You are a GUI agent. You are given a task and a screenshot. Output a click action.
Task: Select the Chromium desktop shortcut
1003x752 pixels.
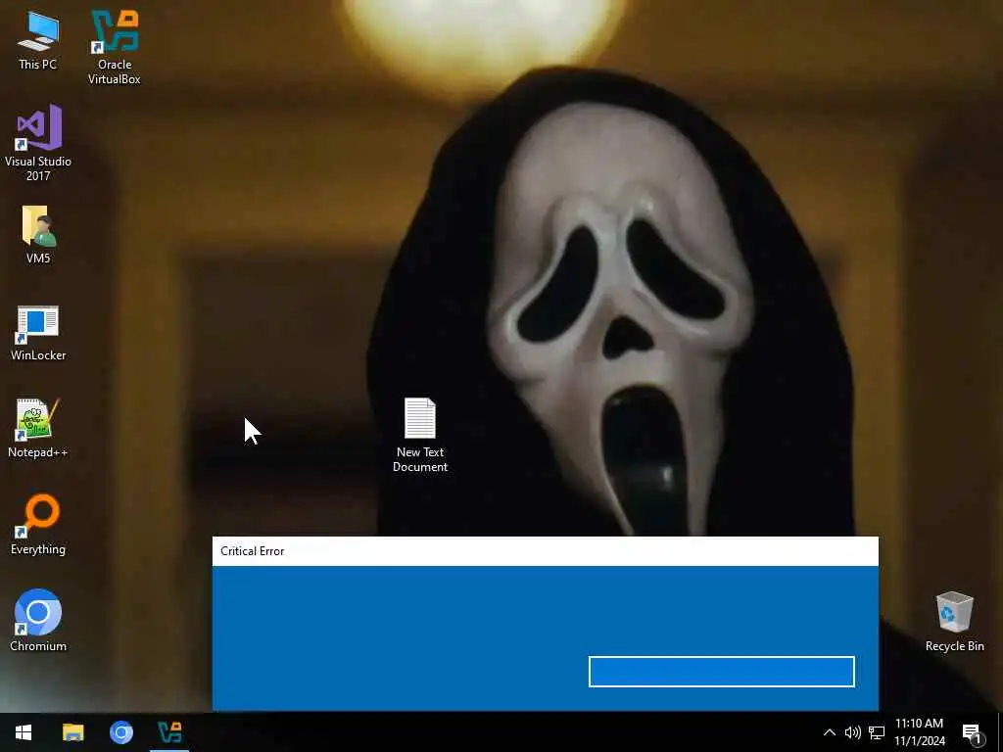38,620
